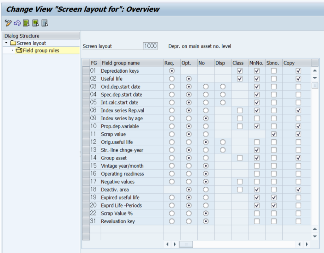Image resolution: width=324 pixels, height=253 pixels.
Task: Select Opt. radio for Scrap Value %
Action: [x=189, y=214]
